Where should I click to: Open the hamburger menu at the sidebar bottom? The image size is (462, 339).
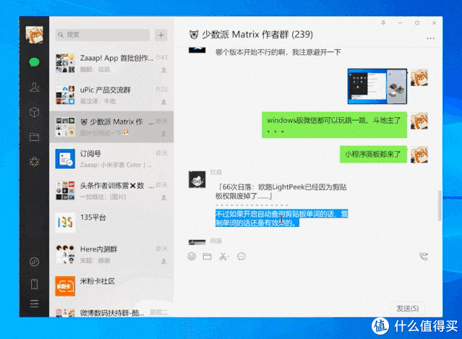[x=34, y=304]
